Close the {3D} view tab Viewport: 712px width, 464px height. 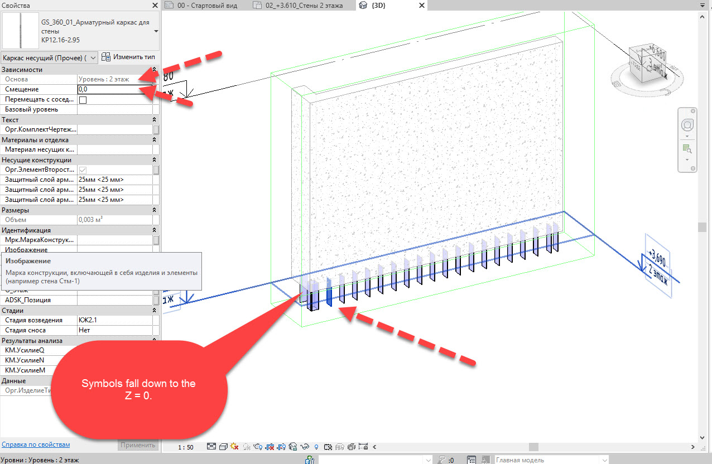tap(421, 6)
